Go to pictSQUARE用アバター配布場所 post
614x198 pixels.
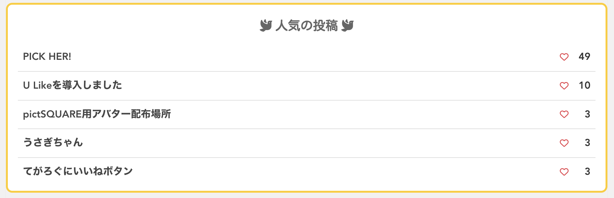[x=97, y=114]
